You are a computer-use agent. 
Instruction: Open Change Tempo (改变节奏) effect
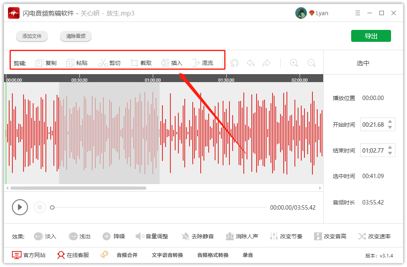coord(286,236)
